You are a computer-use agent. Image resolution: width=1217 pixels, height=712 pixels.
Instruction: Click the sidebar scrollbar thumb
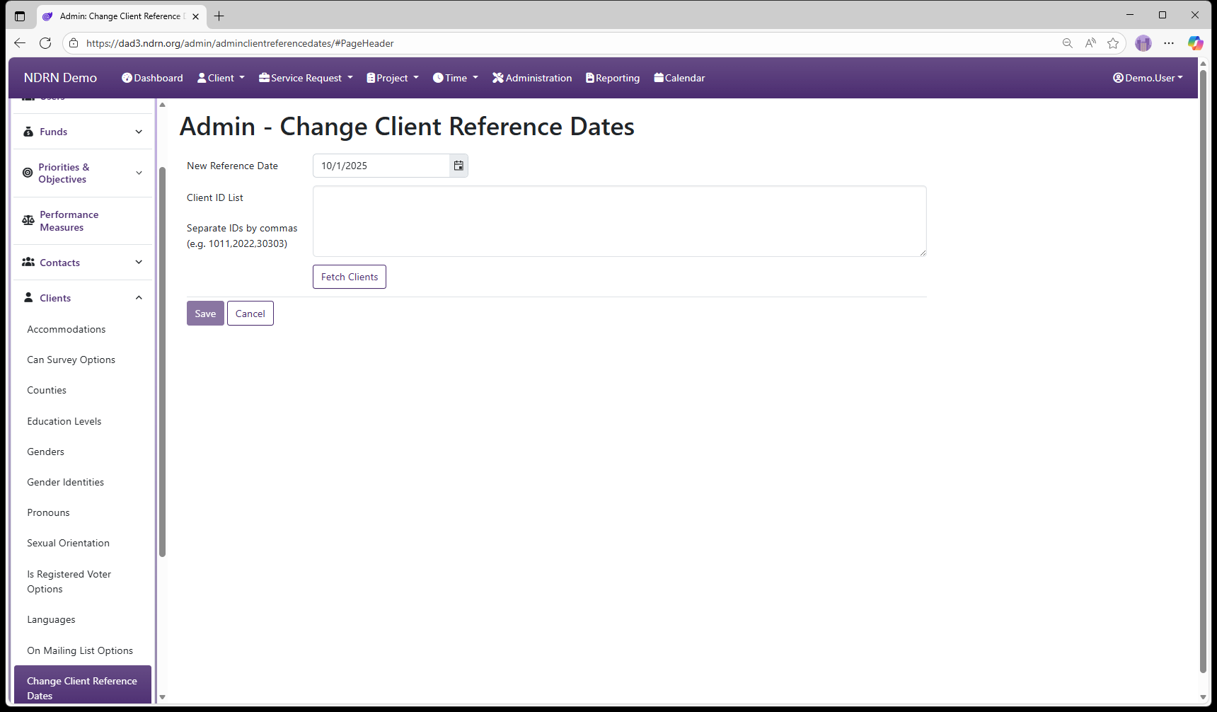coord(163,361)
